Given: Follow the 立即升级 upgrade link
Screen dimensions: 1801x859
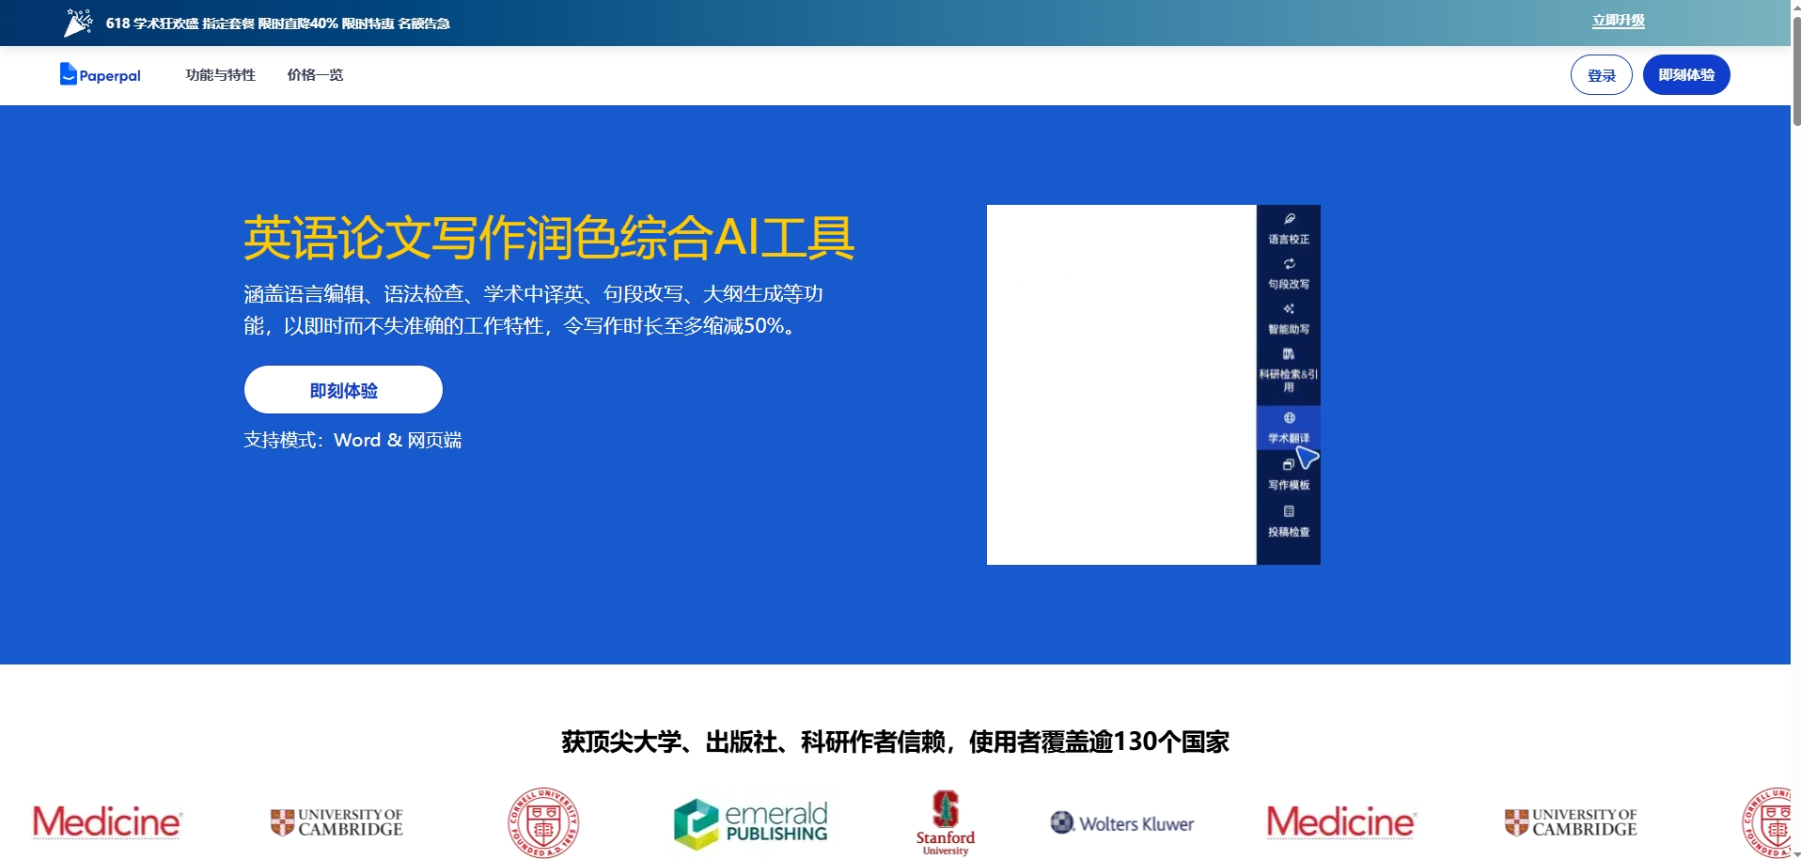Looking at the screenshot, I should pyautogui.click(x=1618, y=21).
